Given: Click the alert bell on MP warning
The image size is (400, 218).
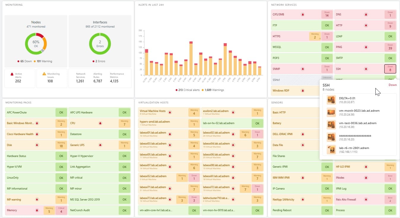Looking at the screenshot, I should 37,199.
